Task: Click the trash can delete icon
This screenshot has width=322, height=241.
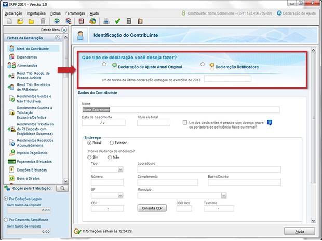Action: [43, 21]
